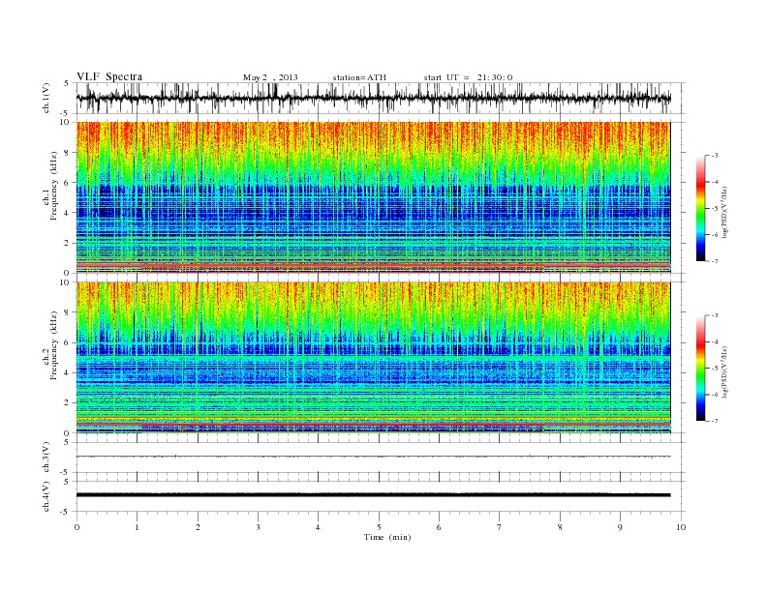Click the "5" tick on ch.3(V) axis
767x592 pixels.
coord(67,442)
